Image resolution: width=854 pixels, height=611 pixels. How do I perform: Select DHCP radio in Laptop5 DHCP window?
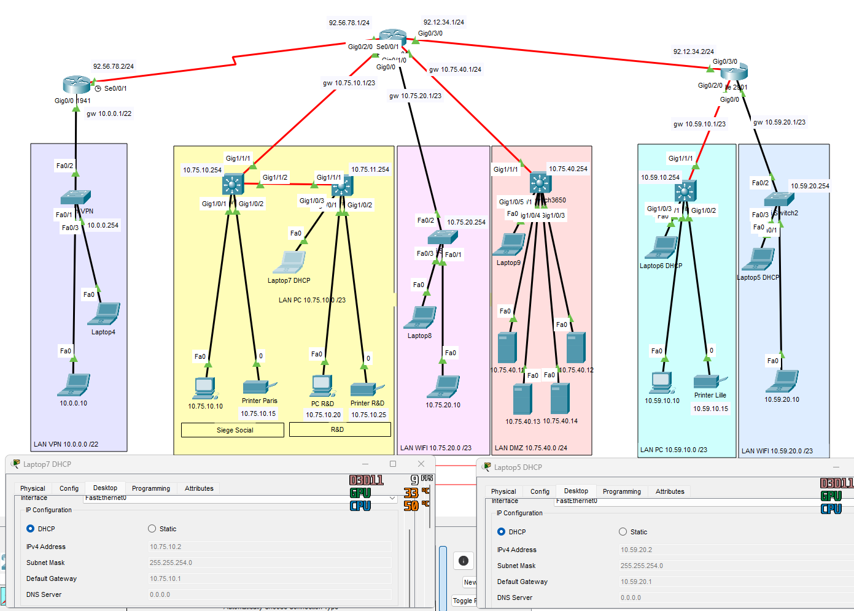pos(501,532)
